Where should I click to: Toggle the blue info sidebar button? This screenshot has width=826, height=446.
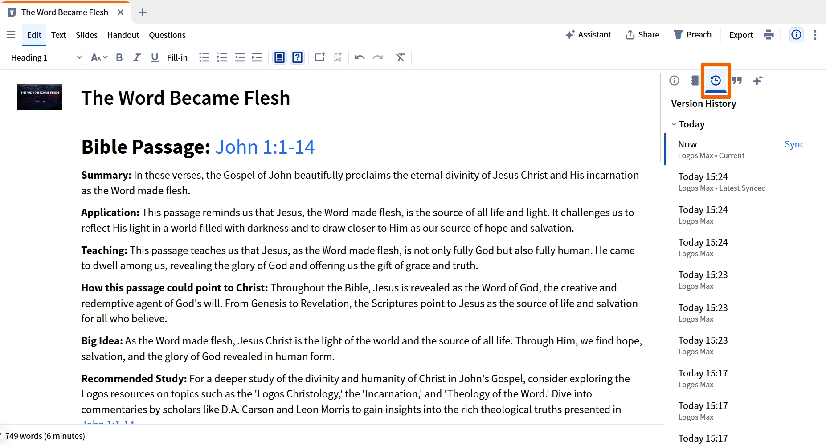(796, 35)
